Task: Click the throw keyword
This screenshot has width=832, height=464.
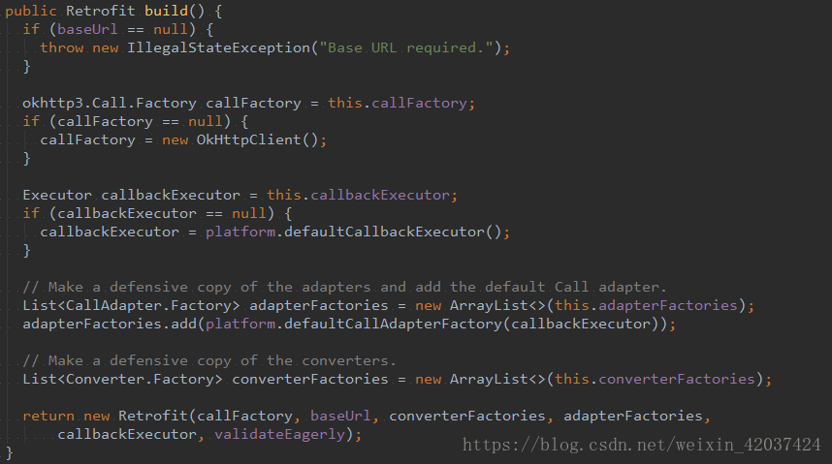Action: pos(61,47)
